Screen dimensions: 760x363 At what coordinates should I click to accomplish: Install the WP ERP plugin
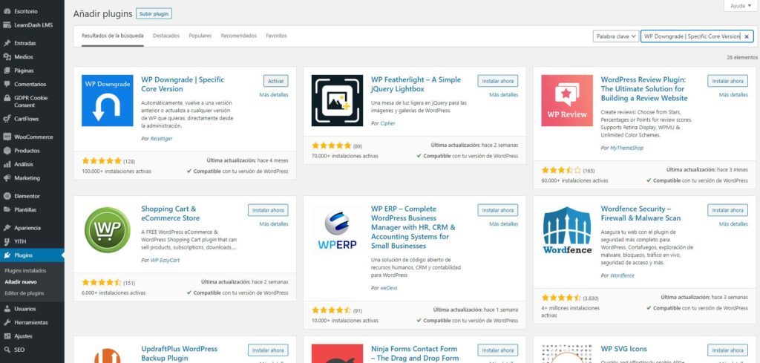[498, 210]
